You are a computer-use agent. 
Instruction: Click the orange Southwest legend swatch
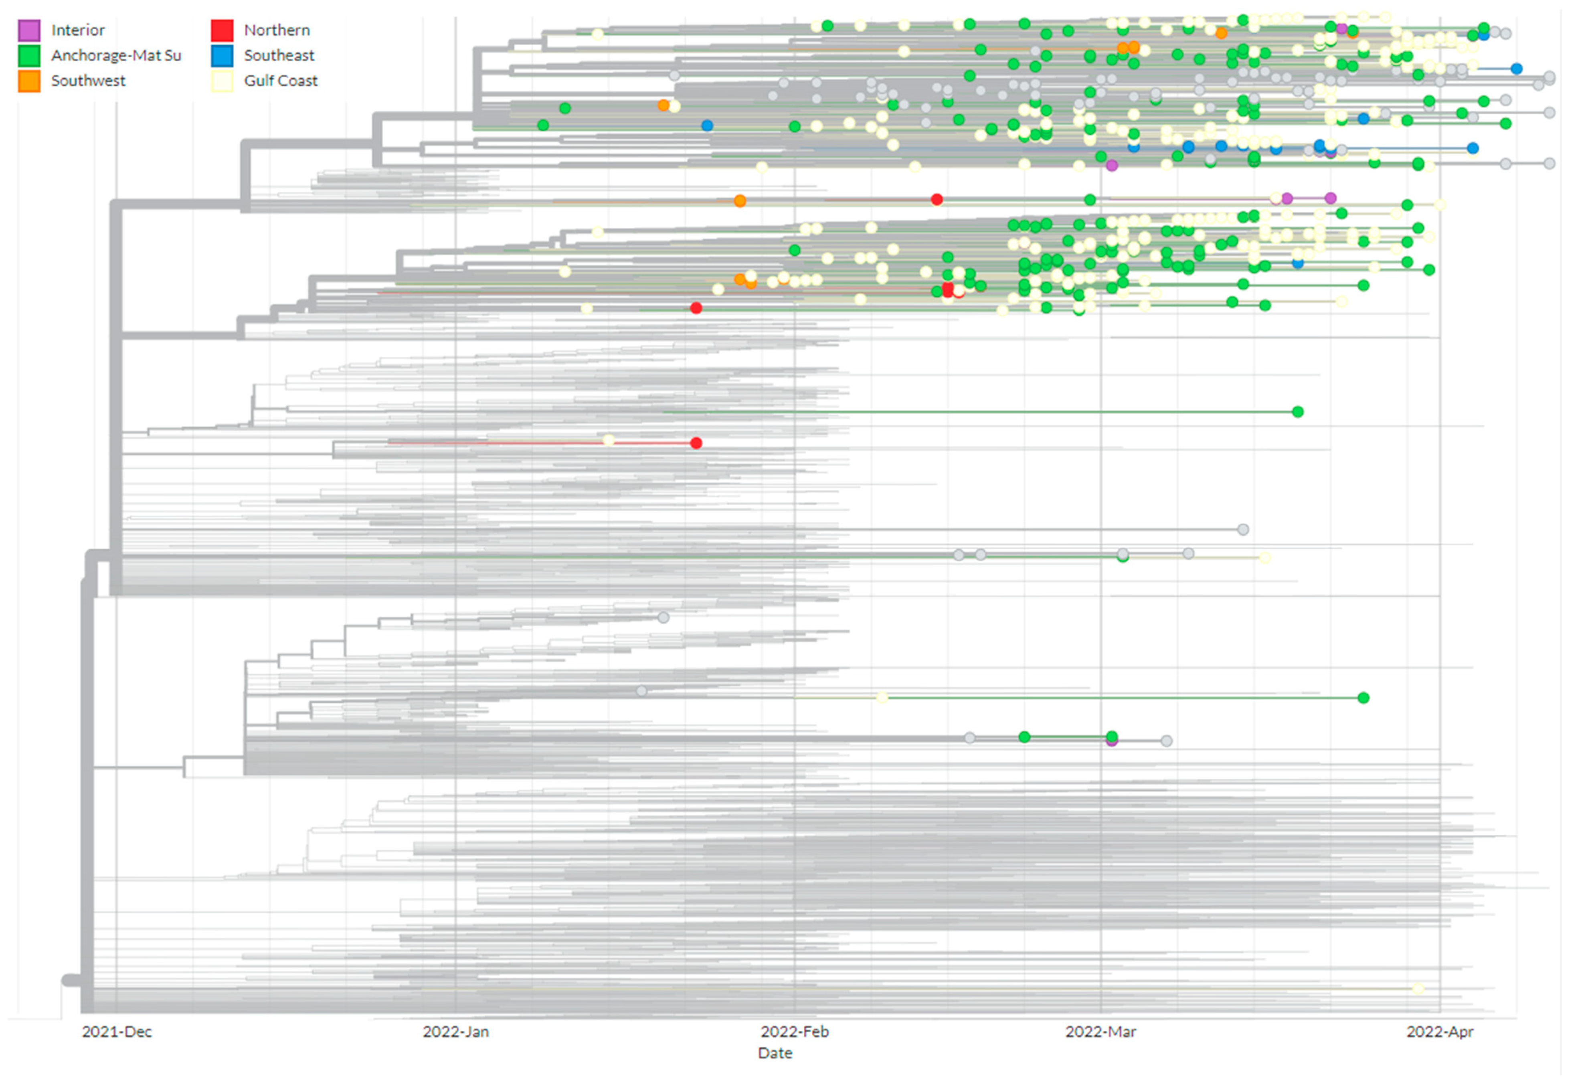pos(29,81)
